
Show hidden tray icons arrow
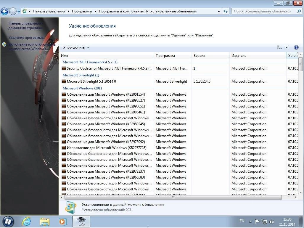[x=250, y=221]
